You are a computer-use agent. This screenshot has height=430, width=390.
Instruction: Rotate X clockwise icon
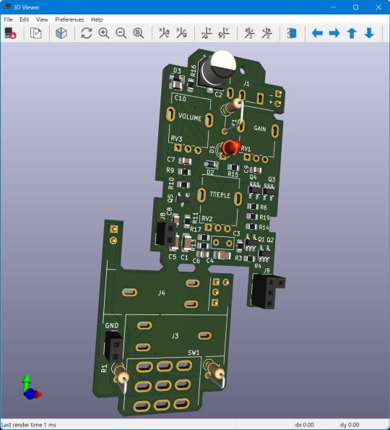[x=164, y=33]
